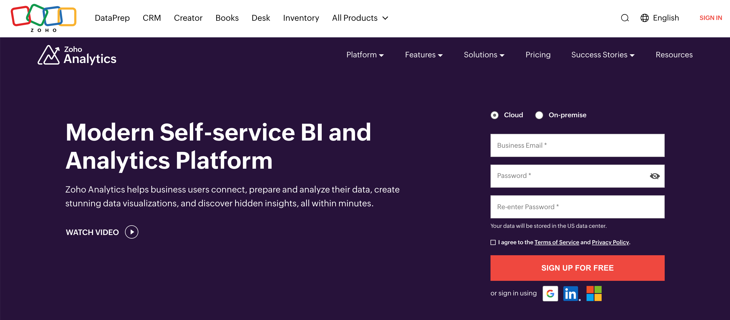Check the Terms of Service agreement box
The width and height of the screenshot is (730, 320).
pos(493,242)
